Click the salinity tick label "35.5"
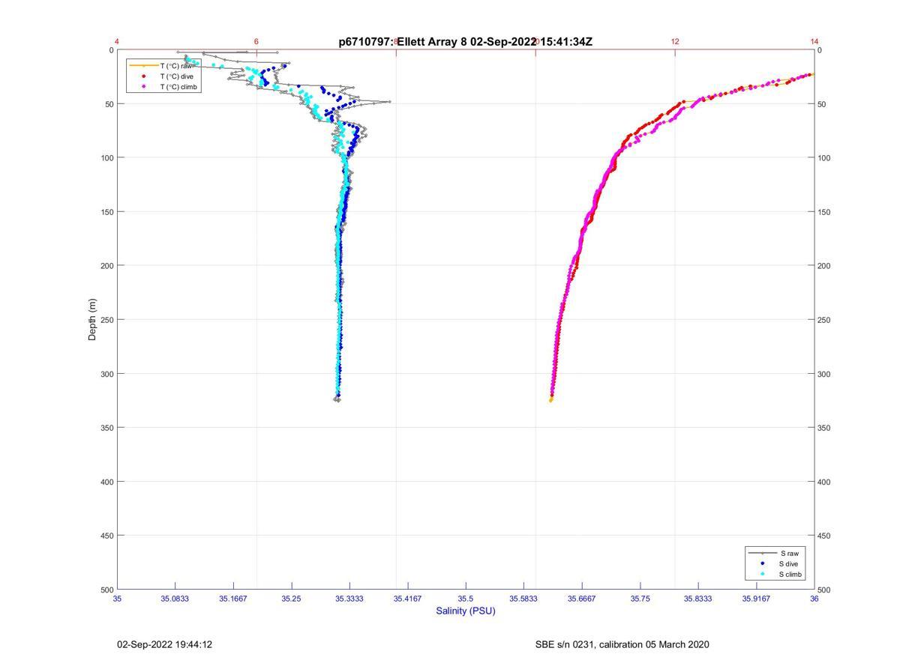 point(466,599)
